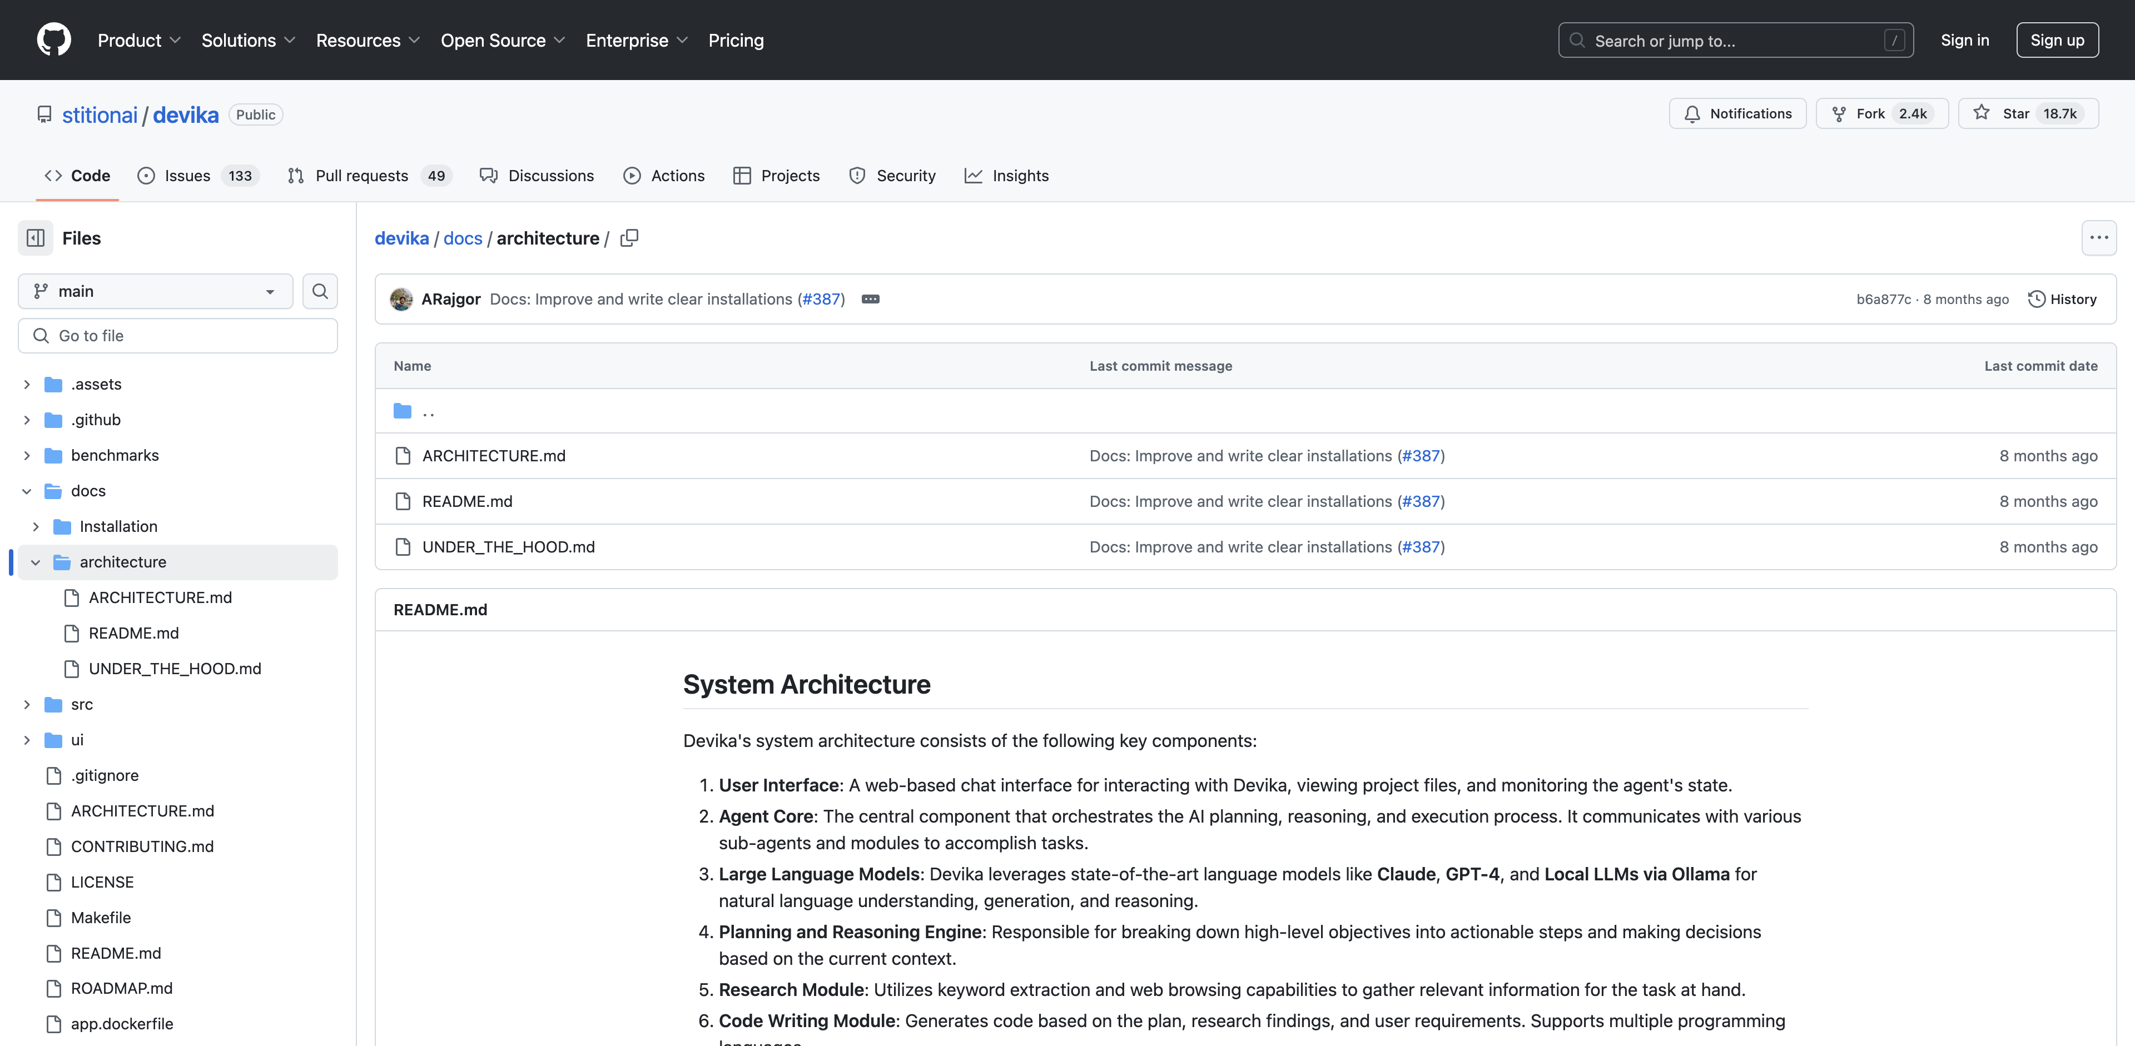Click ARajgor's avatar image
Screen dimensions: 2135x1046
pos(402,299)
